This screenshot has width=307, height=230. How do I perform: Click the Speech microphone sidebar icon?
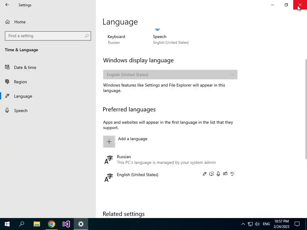[7, 110]
